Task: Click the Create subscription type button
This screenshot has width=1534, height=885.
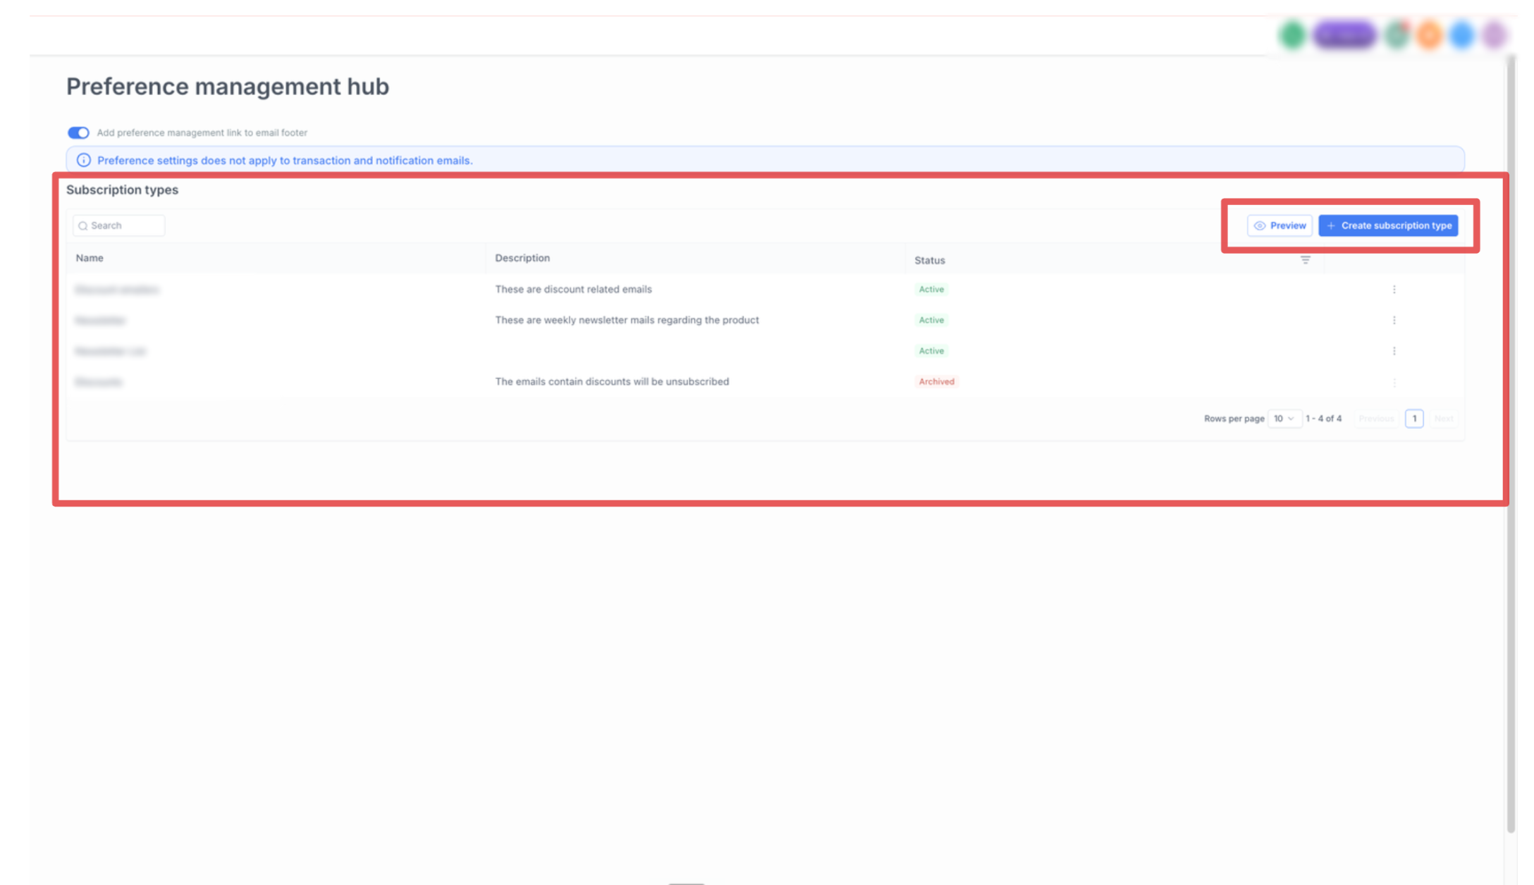Action: [x=1388, y=225]
